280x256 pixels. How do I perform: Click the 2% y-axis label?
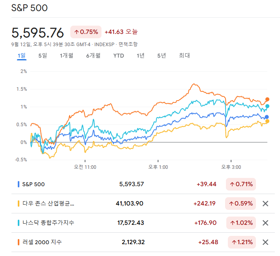(x=24, y=71)
